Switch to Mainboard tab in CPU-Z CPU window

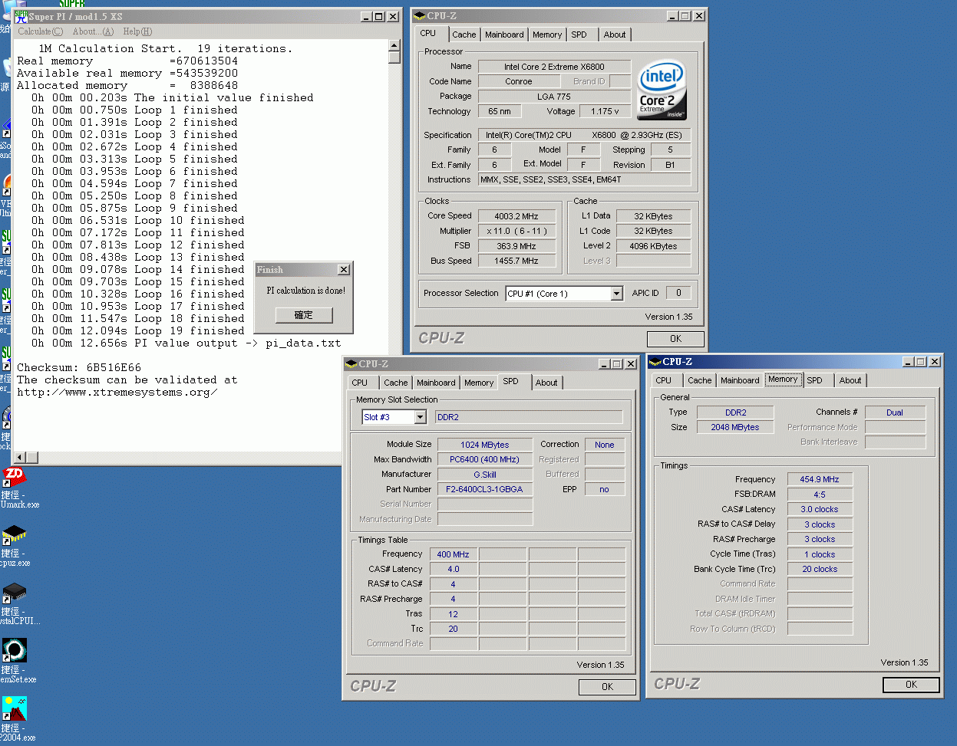[504, 35]
